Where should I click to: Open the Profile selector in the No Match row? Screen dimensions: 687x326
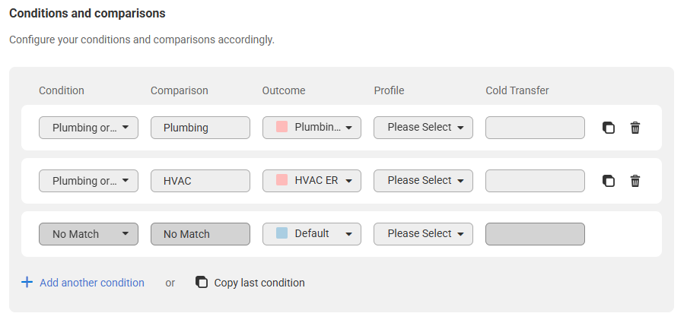tap(423, 234)
